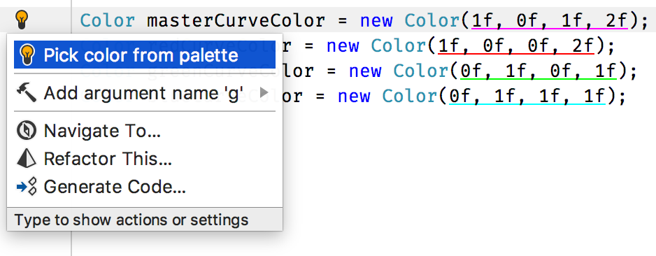656x256 pixels.
Task: Select Add argument name 'g' action
Action: click(144, 92)
